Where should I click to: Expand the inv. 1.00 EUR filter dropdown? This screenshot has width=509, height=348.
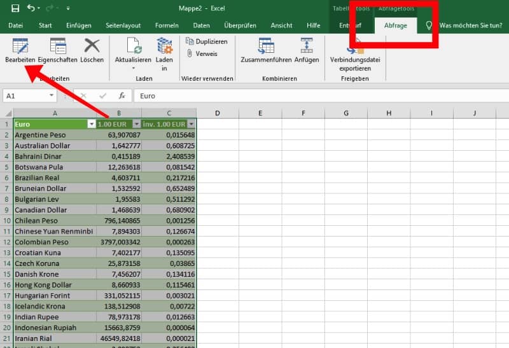coord(191,124)
